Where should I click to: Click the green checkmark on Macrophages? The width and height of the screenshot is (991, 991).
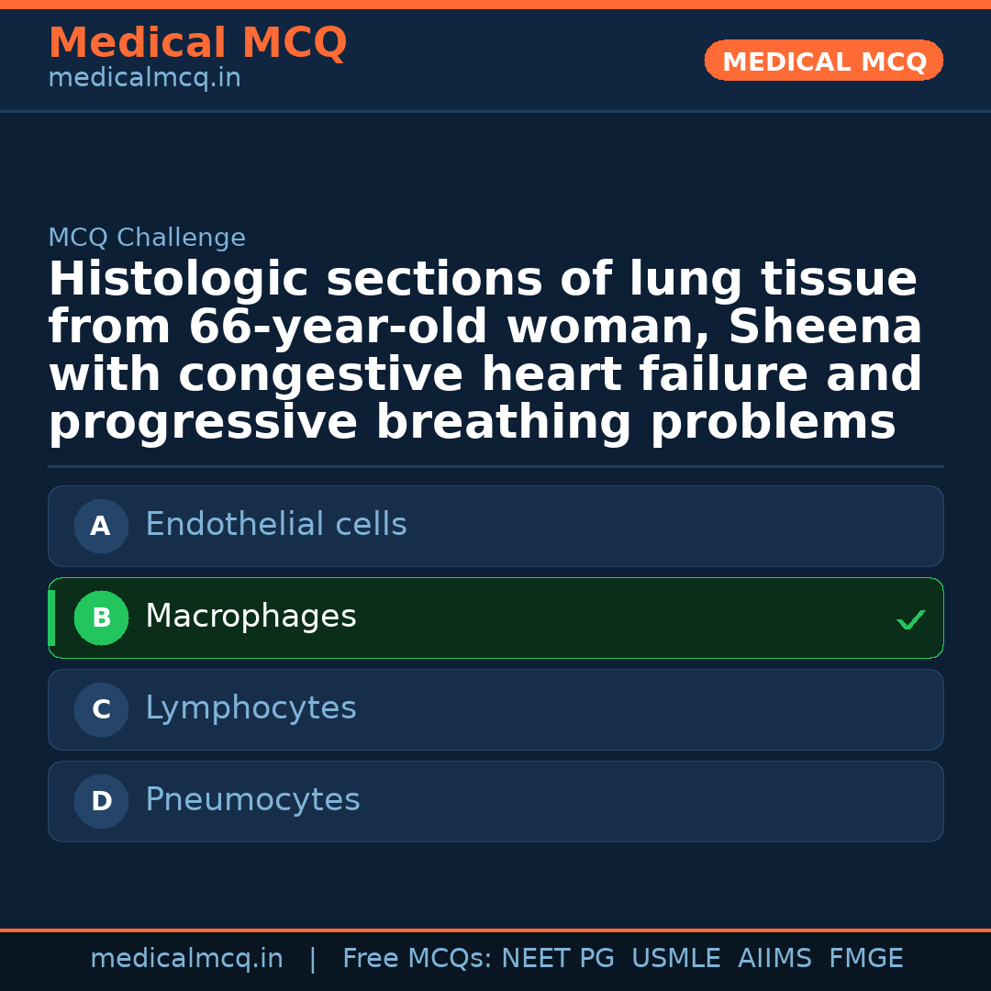910,620
